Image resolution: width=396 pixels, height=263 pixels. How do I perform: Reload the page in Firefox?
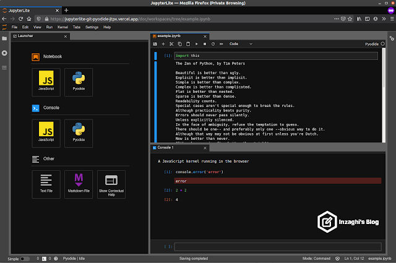20,19
